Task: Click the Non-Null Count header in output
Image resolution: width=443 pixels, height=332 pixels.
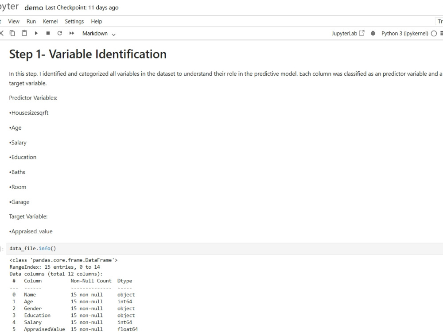Action: (91, 281)
